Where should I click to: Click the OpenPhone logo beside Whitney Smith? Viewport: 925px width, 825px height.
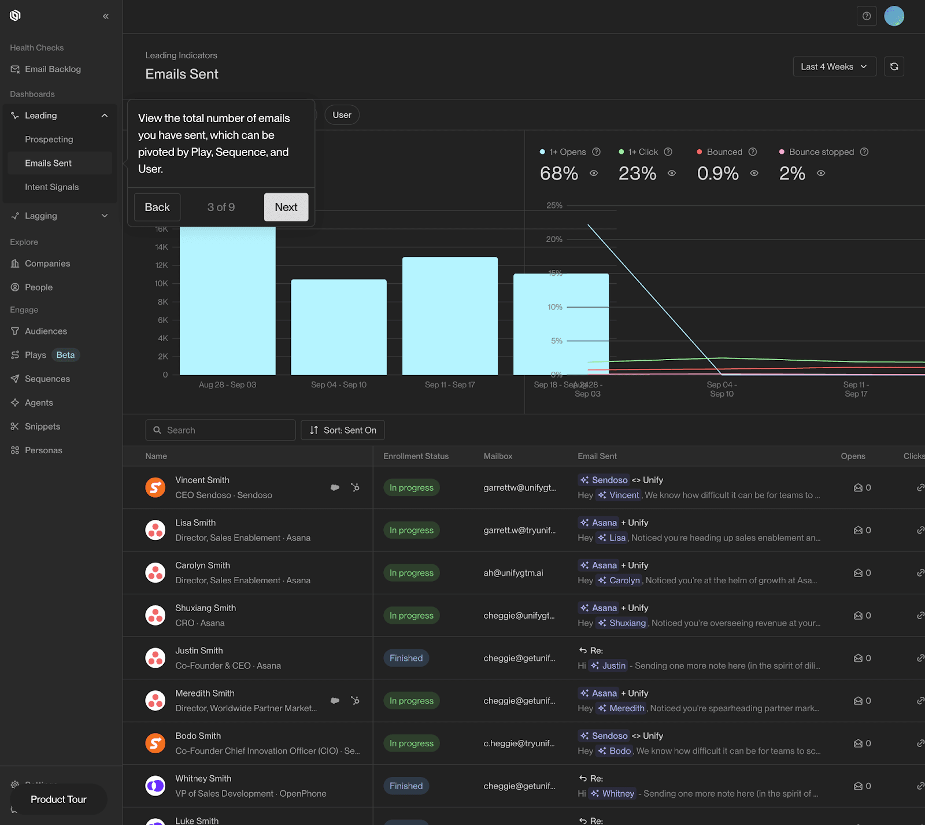coord(156,786)
